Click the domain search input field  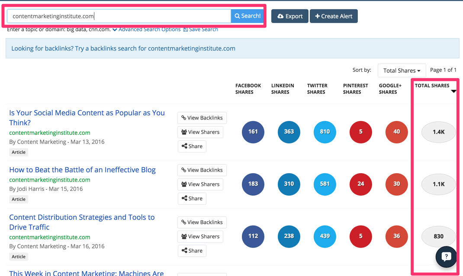[119, 16]
